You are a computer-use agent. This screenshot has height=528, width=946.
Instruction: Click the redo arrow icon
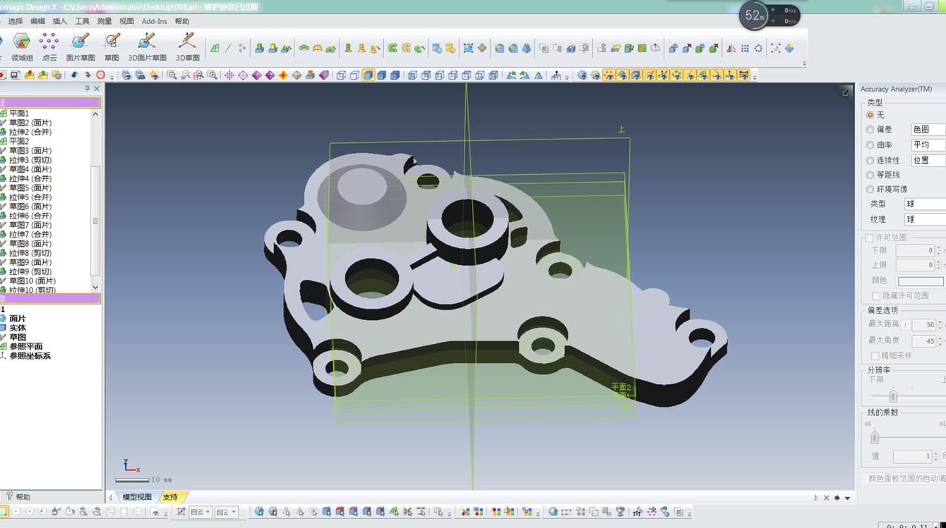[x=88, y=75]
